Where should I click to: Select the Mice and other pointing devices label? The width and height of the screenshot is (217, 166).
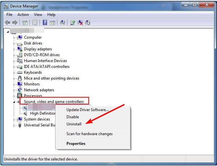click(x=52, y=78)
